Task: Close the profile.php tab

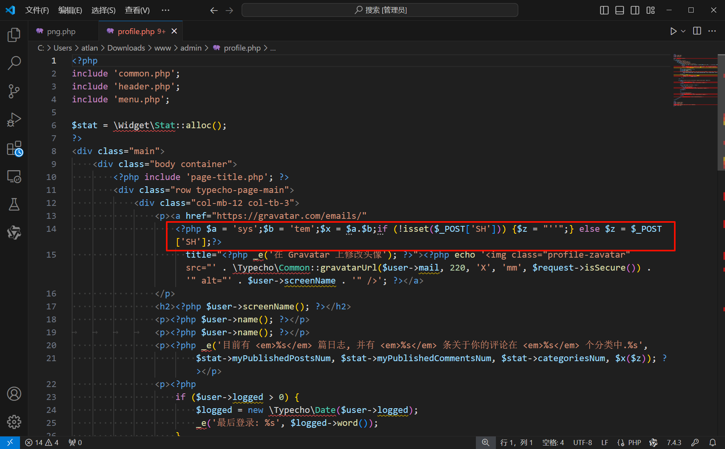Action: 174,31
